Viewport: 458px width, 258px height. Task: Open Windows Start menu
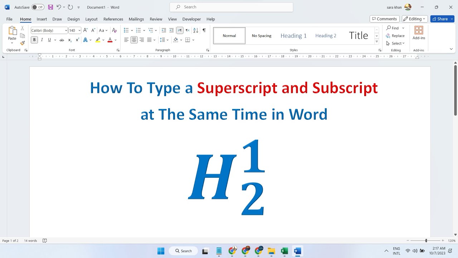161,251
